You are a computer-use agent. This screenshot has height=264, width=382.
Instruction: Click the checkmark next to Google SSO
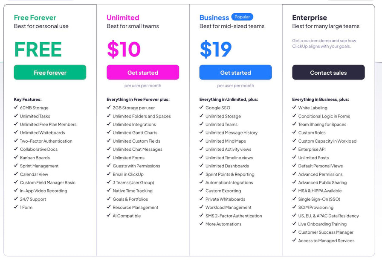(202, 108)
